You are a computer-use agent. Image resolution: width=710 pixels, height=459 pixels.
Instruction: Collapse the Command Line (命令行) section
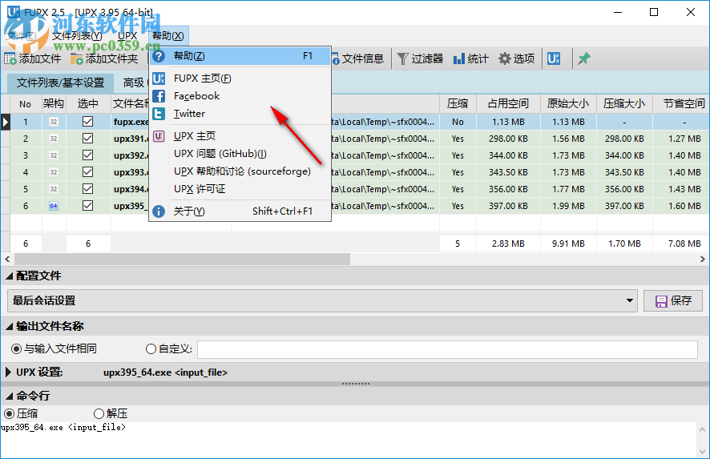click(9, 396)
